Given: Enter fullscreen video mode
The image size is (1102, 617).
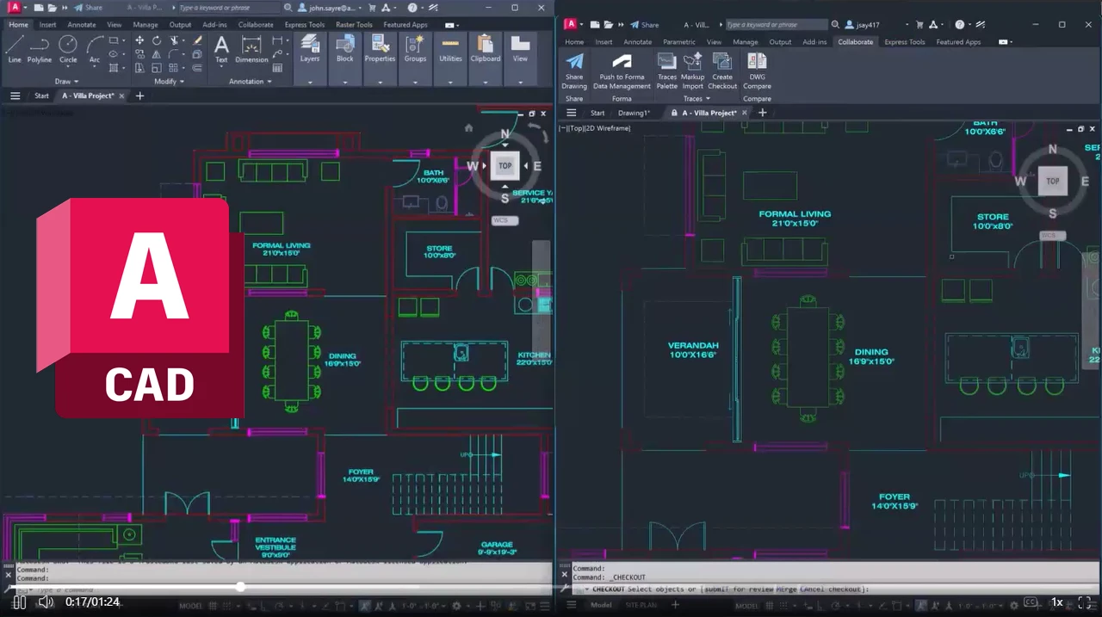Looking at the screenshot, I should pyautogui.click(x=1085, y=602).
